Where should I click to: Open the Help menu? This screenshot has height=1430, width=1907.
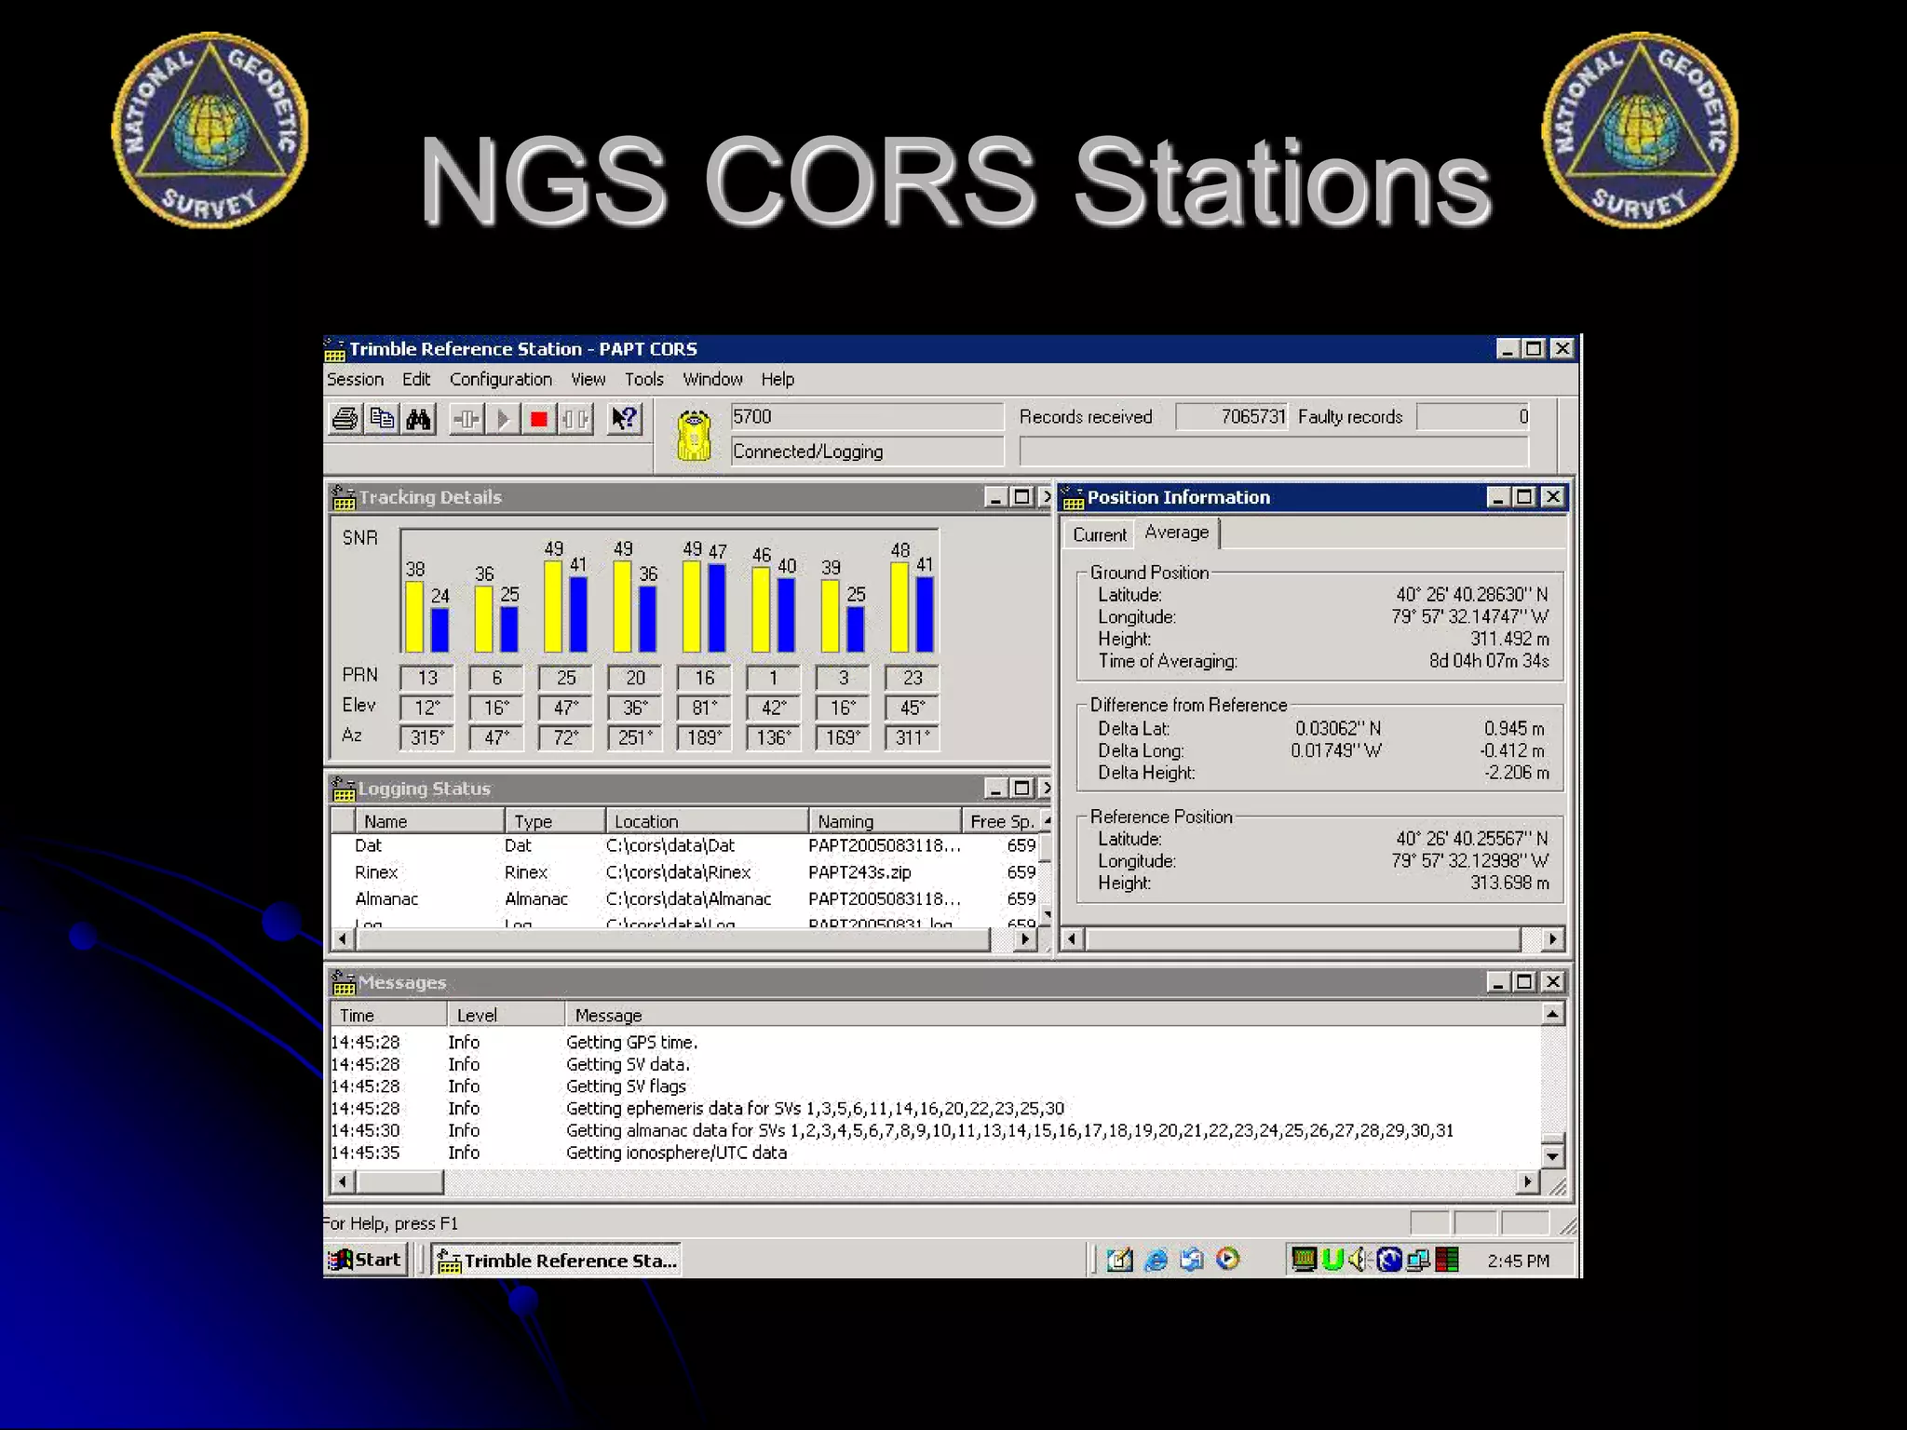[778, 379]
